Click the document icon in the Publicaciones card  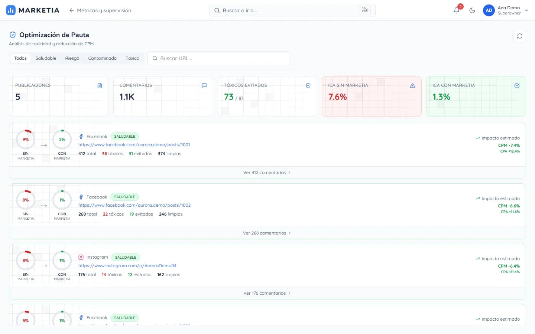[x=100, y=85]
